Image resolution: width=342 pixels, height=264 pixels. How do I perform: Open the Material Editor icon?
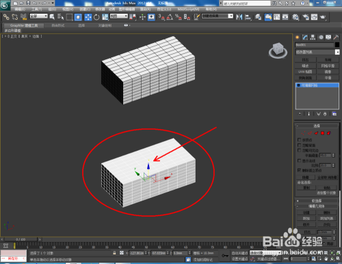click(295, 17)
